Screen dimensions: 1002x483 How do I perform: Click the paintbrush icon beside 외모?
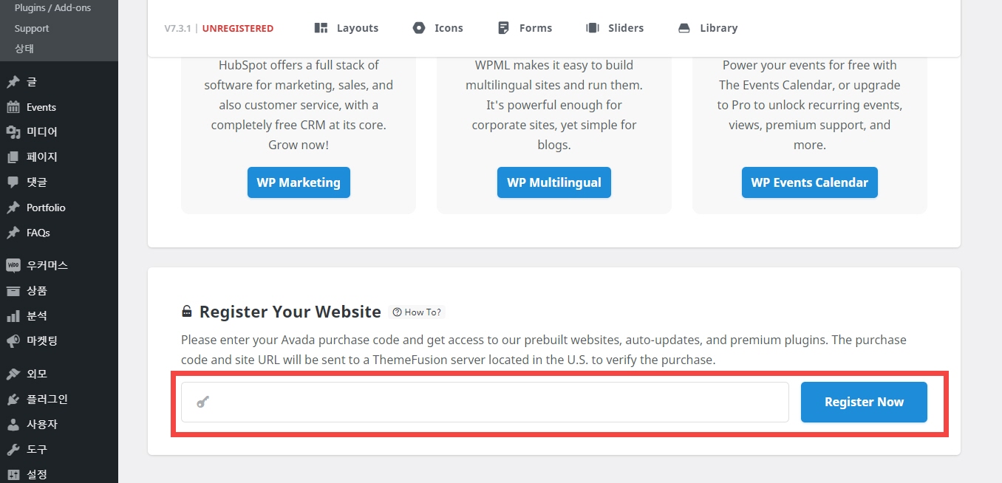coord(13,374)
